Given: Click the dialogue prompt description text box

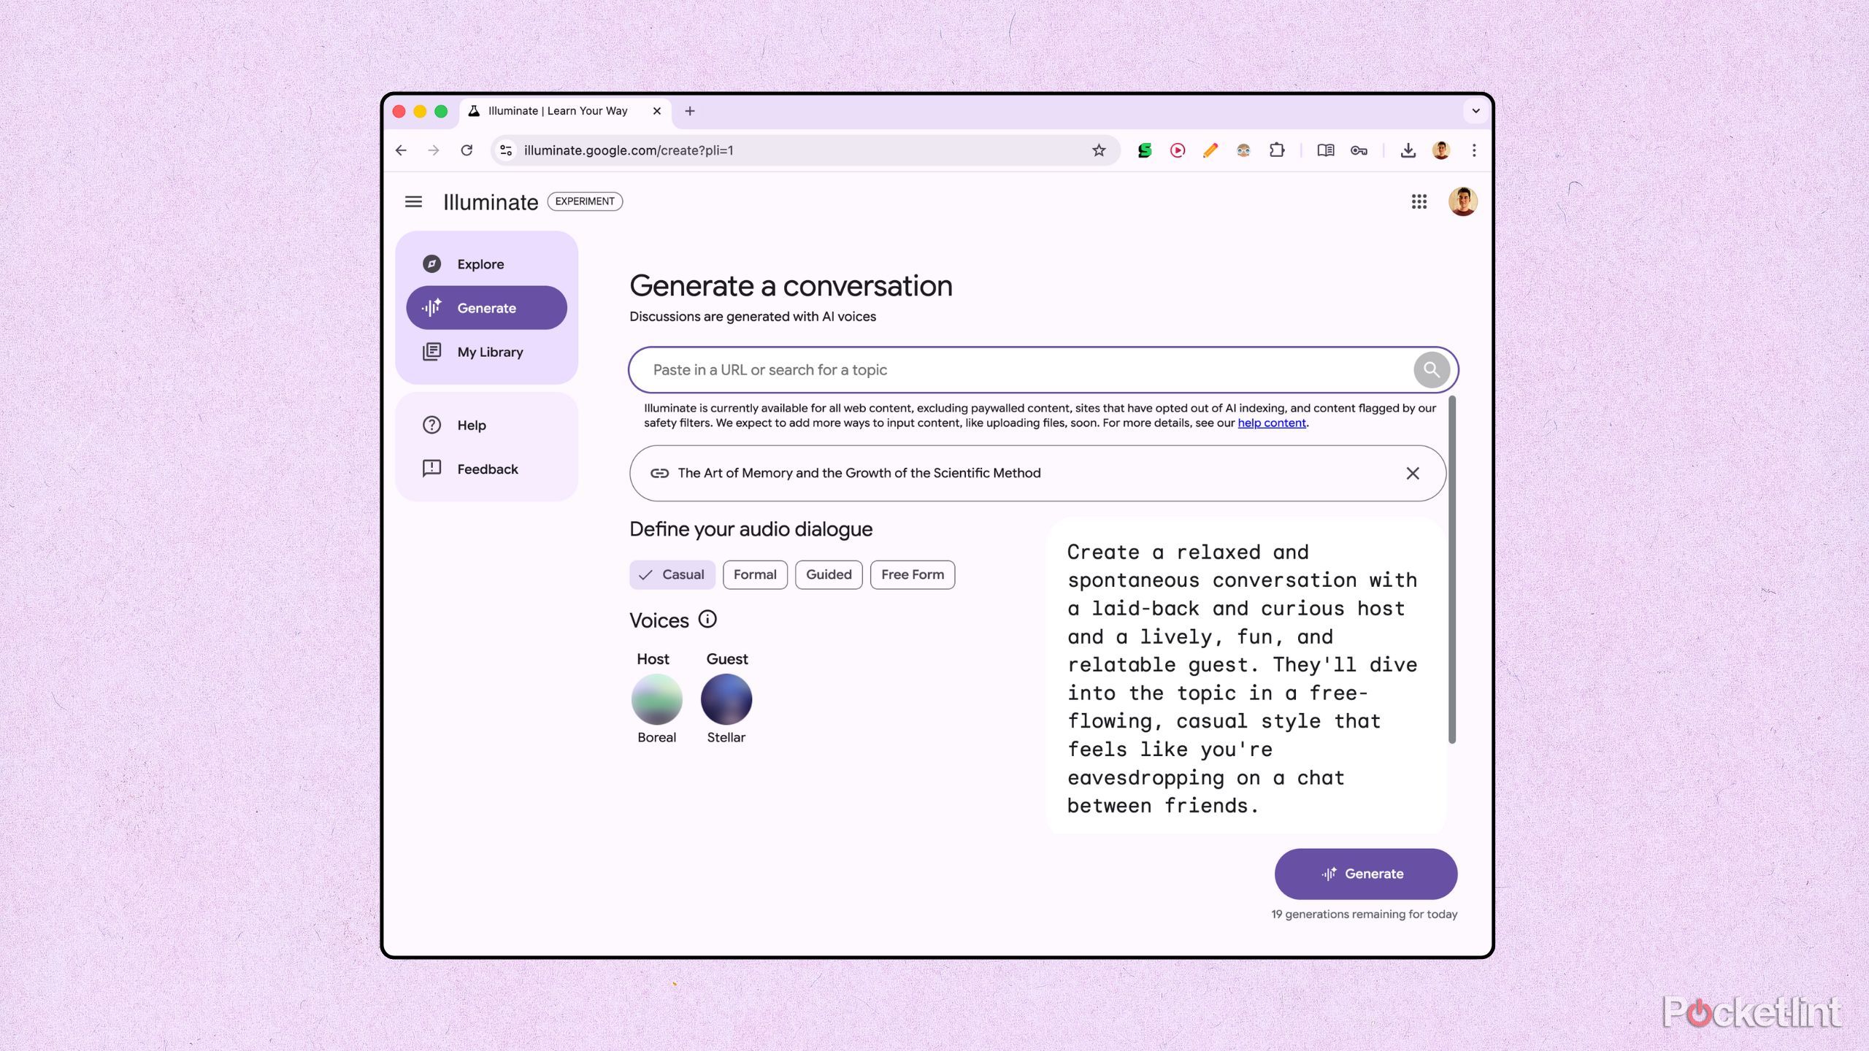Looking at the screenshot, I should pos(1246,677).
